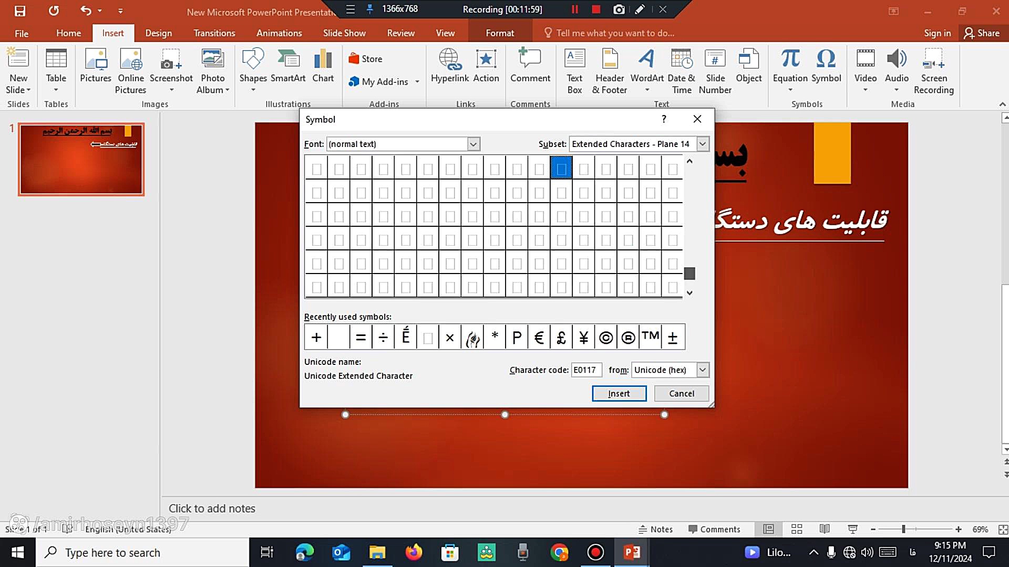Switch to Slide Sorter view in status bar
The image size is (1009, 567).
click(x=797, y=529)
